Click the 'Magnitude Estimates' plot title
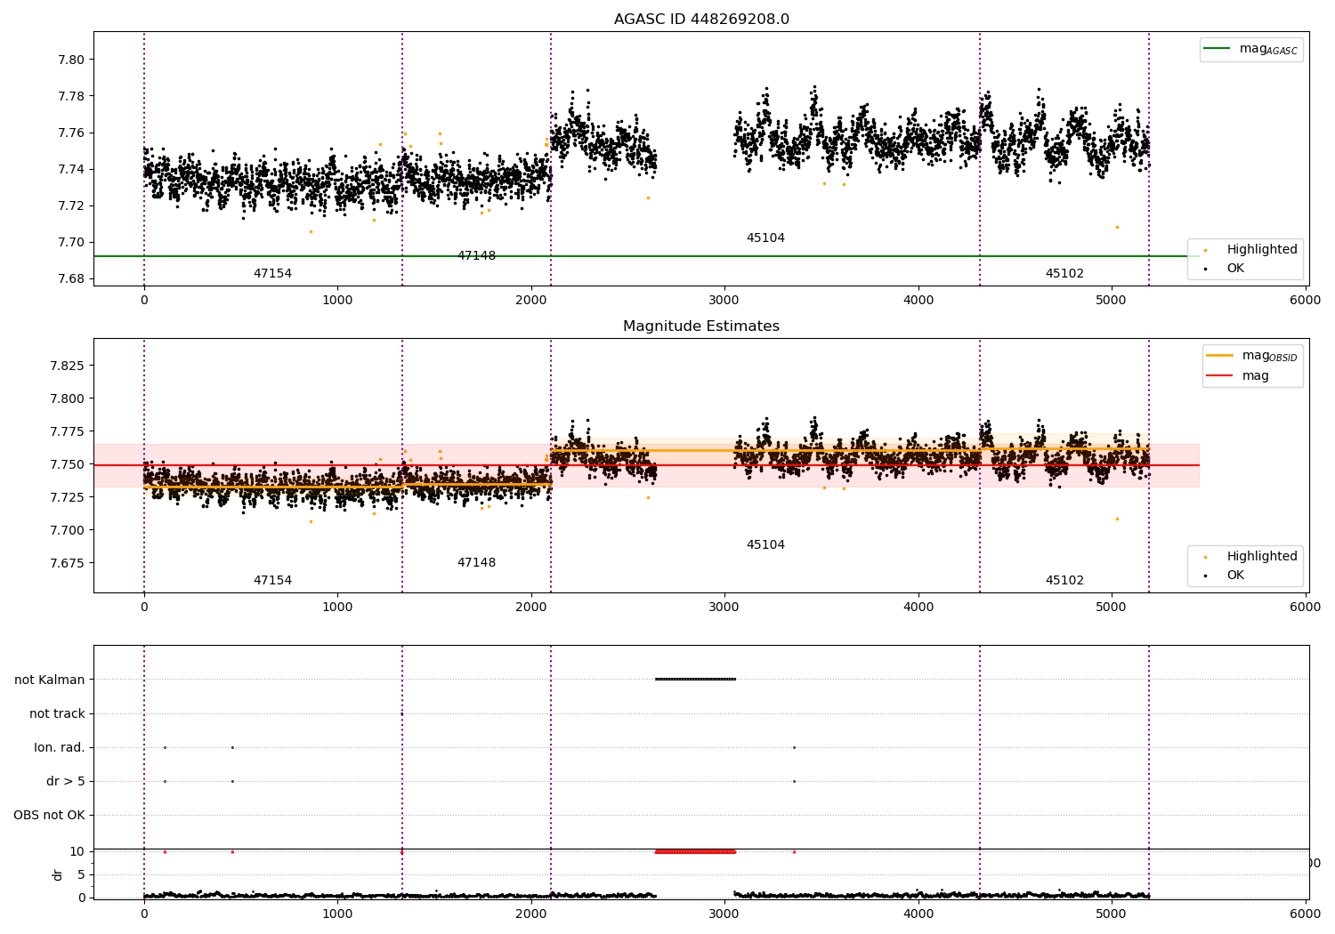 tap(701, 326)
